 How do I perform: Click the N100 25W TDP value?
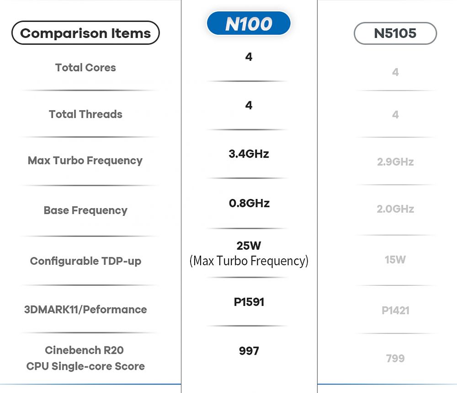point(249,246)
